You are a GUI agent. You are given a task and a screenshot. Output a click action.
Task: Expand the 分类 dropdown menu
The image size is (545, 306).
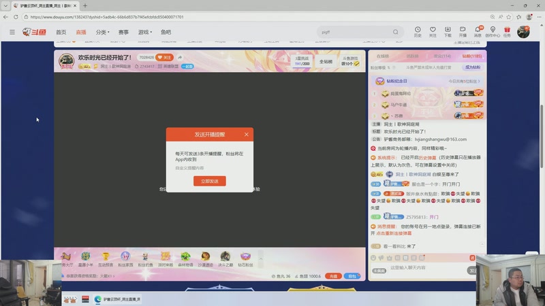coord(103,32)
